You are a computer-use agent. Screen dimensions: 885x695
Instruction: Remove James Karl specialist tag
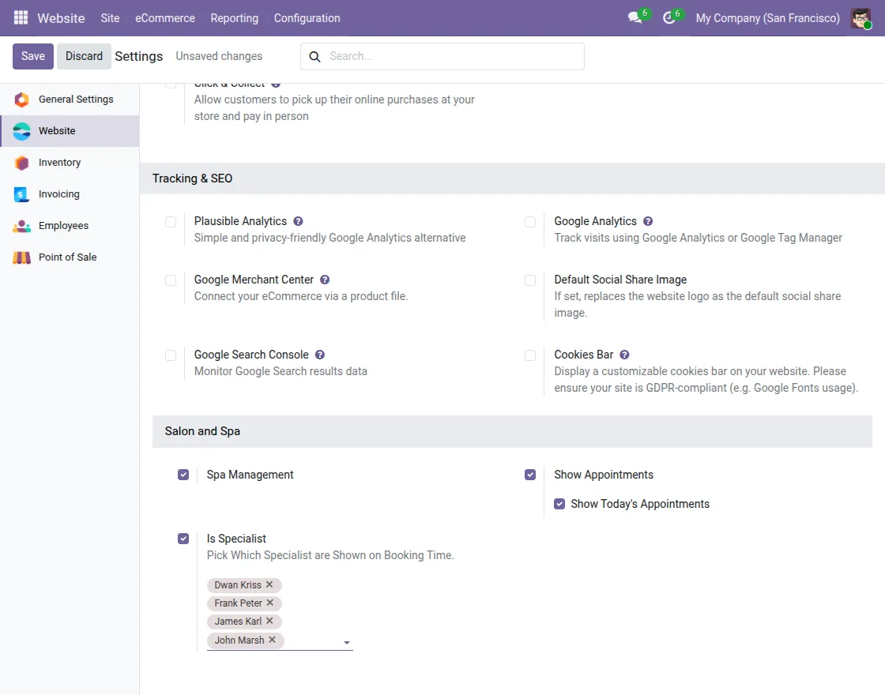[x=269, y=621]
